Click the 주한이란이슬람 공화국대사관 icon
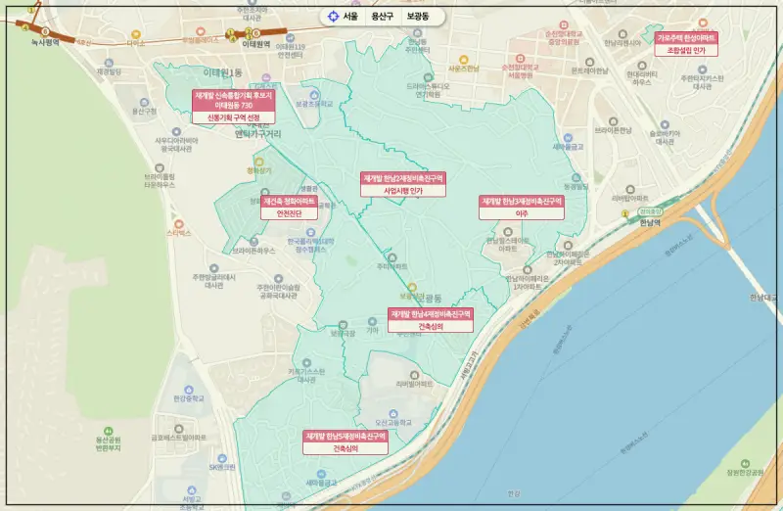 279,279
